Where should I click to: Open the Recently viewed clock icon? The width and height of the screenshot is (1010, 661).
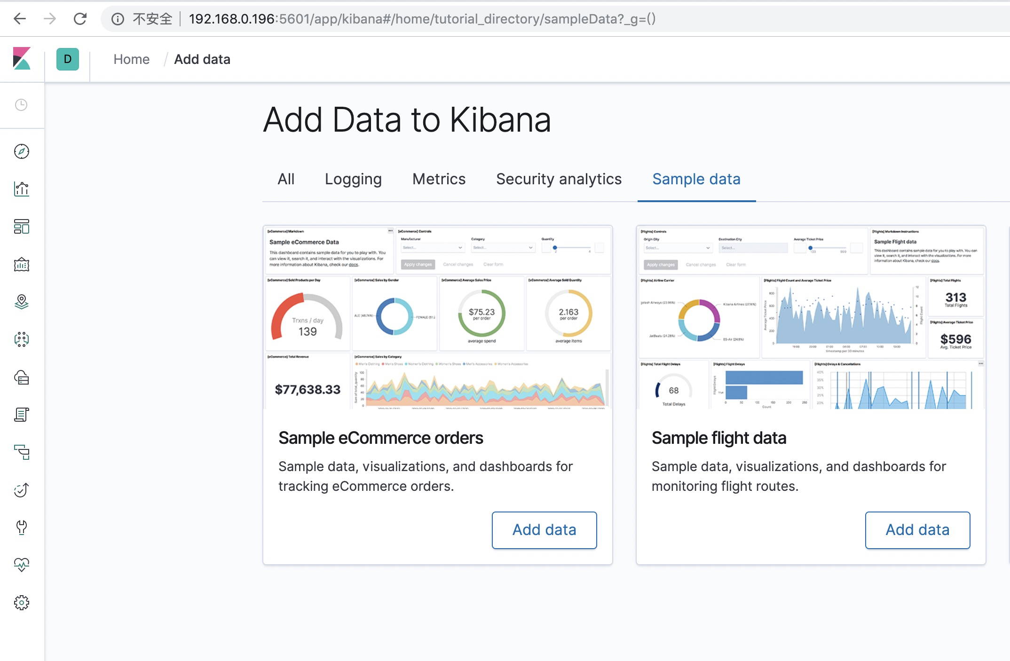pos(21,105)
